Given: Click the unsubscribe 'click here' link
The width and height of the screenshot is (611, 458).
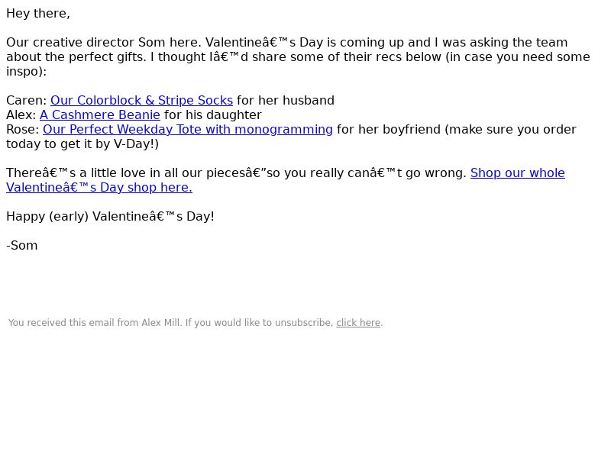Looking at the screenshot, I should [x=358, y=323].
